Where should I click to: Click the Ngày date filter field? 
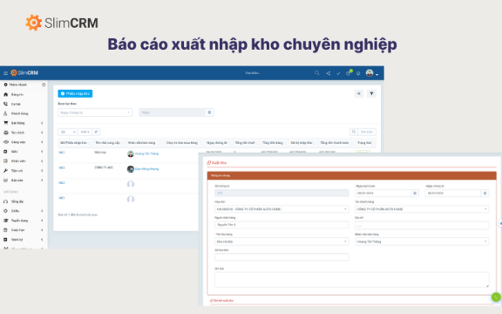pyautogui.click(x=172, y=113)
